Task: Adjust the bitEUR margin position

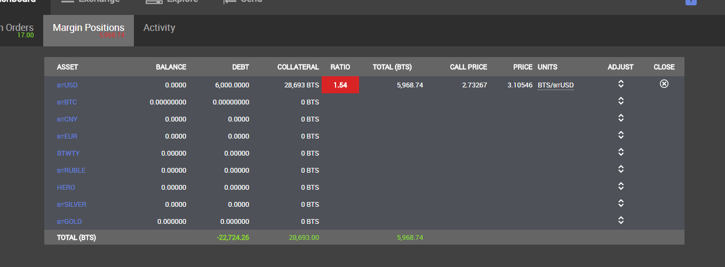Action: [621, 135]
